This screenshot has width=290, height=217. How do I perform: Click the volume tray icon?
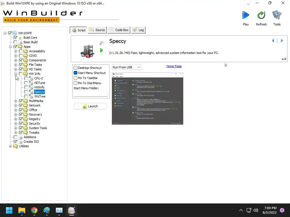256,210
